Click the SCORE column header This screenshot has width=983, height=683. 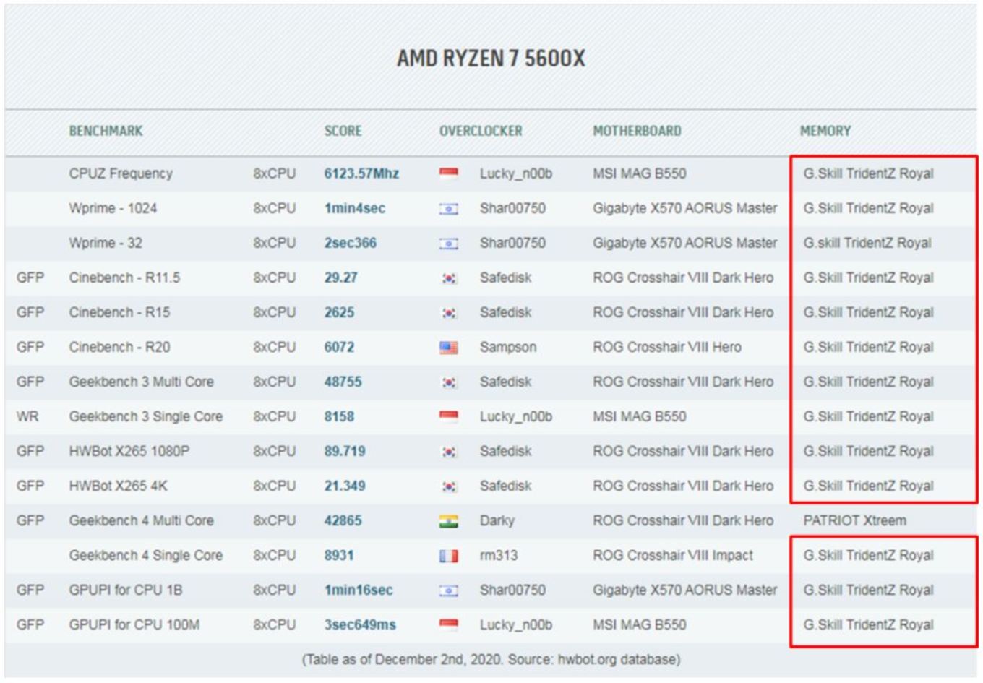[343, 131]
